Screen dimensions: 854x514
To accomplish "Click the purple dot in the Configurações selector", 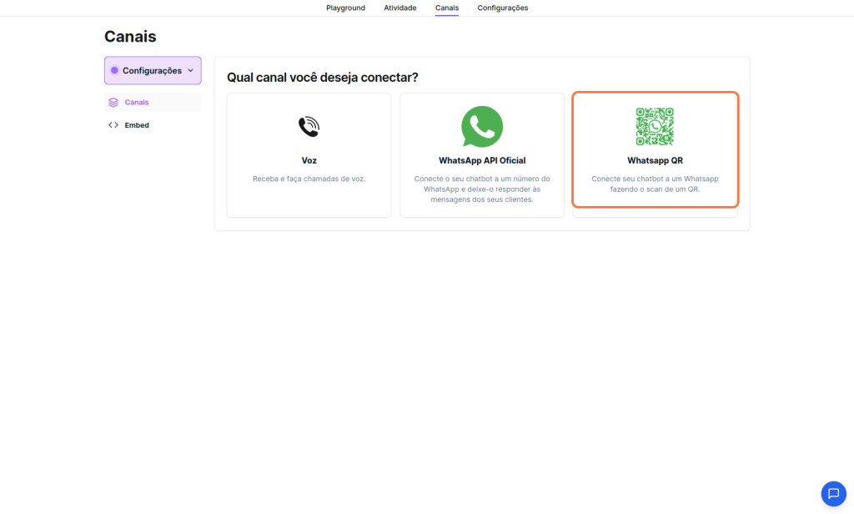I will tap(114, 71).
